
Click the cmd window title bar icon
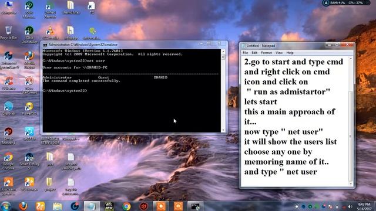(45, 45)
